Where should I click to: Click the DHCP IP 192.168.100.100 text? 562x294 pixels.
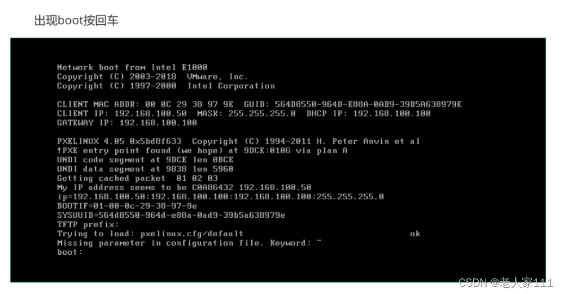click(x=369, y=114)
